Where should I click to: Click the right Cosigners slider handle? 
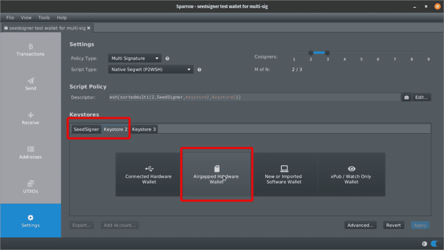pyautogui.click(x=327, y=53)
